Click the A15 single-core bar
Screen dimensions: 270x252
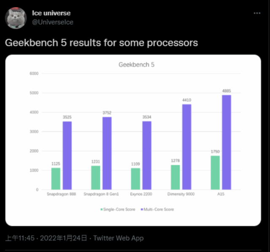[215, 172]
